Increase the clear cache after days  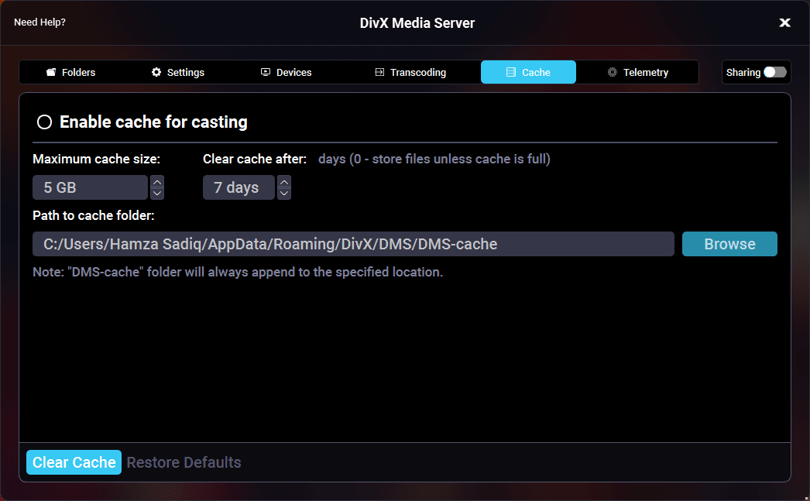coord(284,182)
